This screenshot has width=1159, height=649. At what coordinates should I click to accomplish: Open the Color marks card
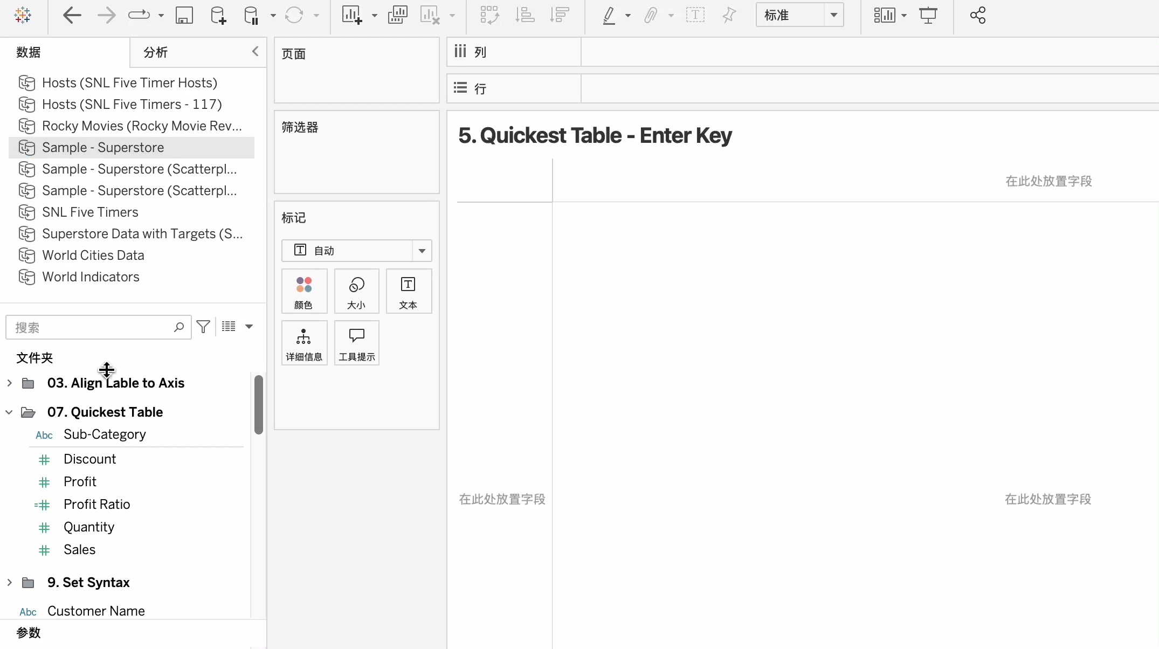pyautogui.click(x=303, y=291)
